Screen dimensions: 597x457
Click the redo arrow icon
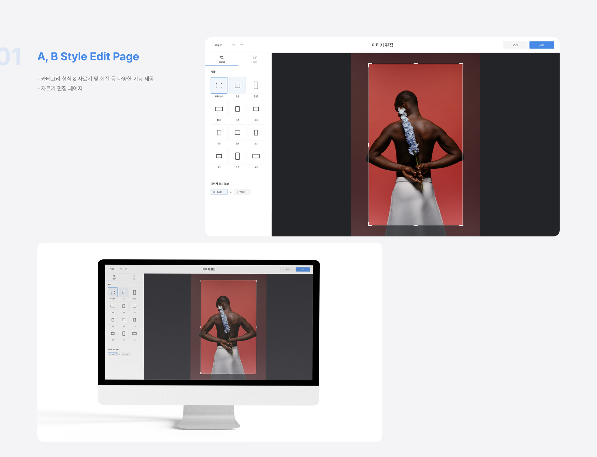241,45
